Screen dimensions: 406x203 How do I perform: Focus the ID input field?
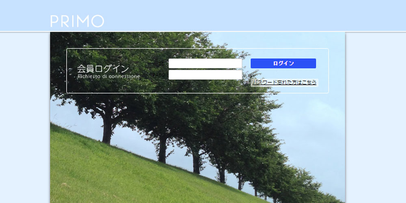(x=205, y=64)
